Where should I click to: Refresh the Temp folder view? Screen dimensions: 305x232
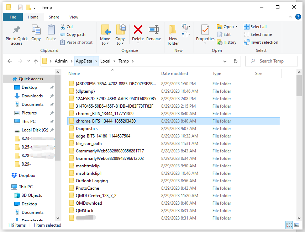(x=235, y=61)
